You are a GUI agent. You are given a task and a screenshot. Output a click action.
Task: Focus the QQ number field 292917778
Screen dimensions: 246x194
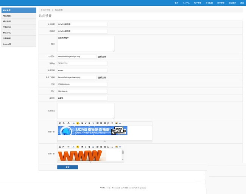82,63
